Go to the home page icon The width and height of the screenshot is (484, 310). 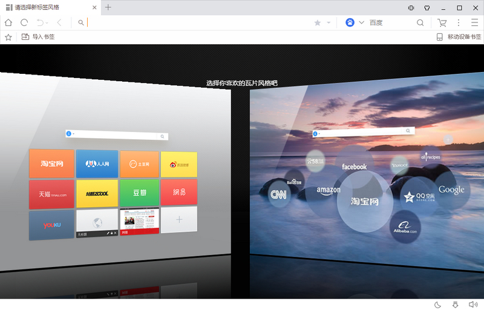pyautogui.click(x=8, y=22)
